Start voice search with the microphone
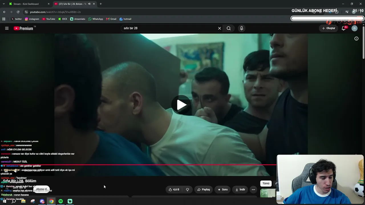Viewport: 365px width, 205px height. point(242,28)
